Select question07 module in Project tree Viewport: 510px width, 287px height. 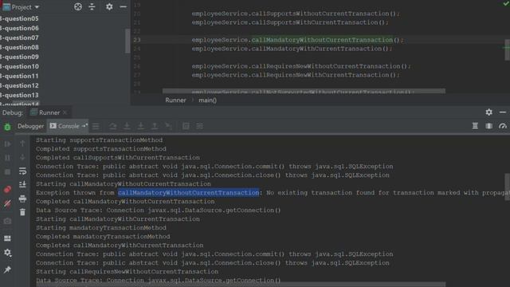pyautogui.click(x=19, y=37)
